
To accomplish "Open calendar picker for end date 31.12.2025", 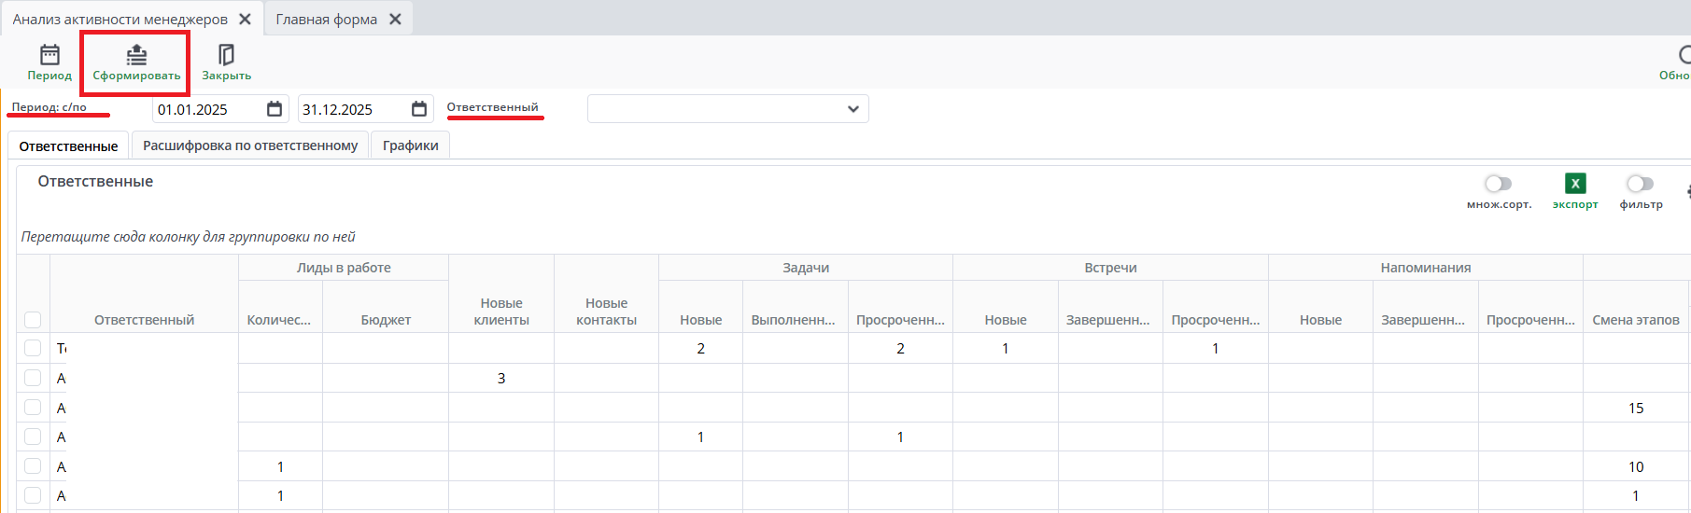I will click(419, 109).
